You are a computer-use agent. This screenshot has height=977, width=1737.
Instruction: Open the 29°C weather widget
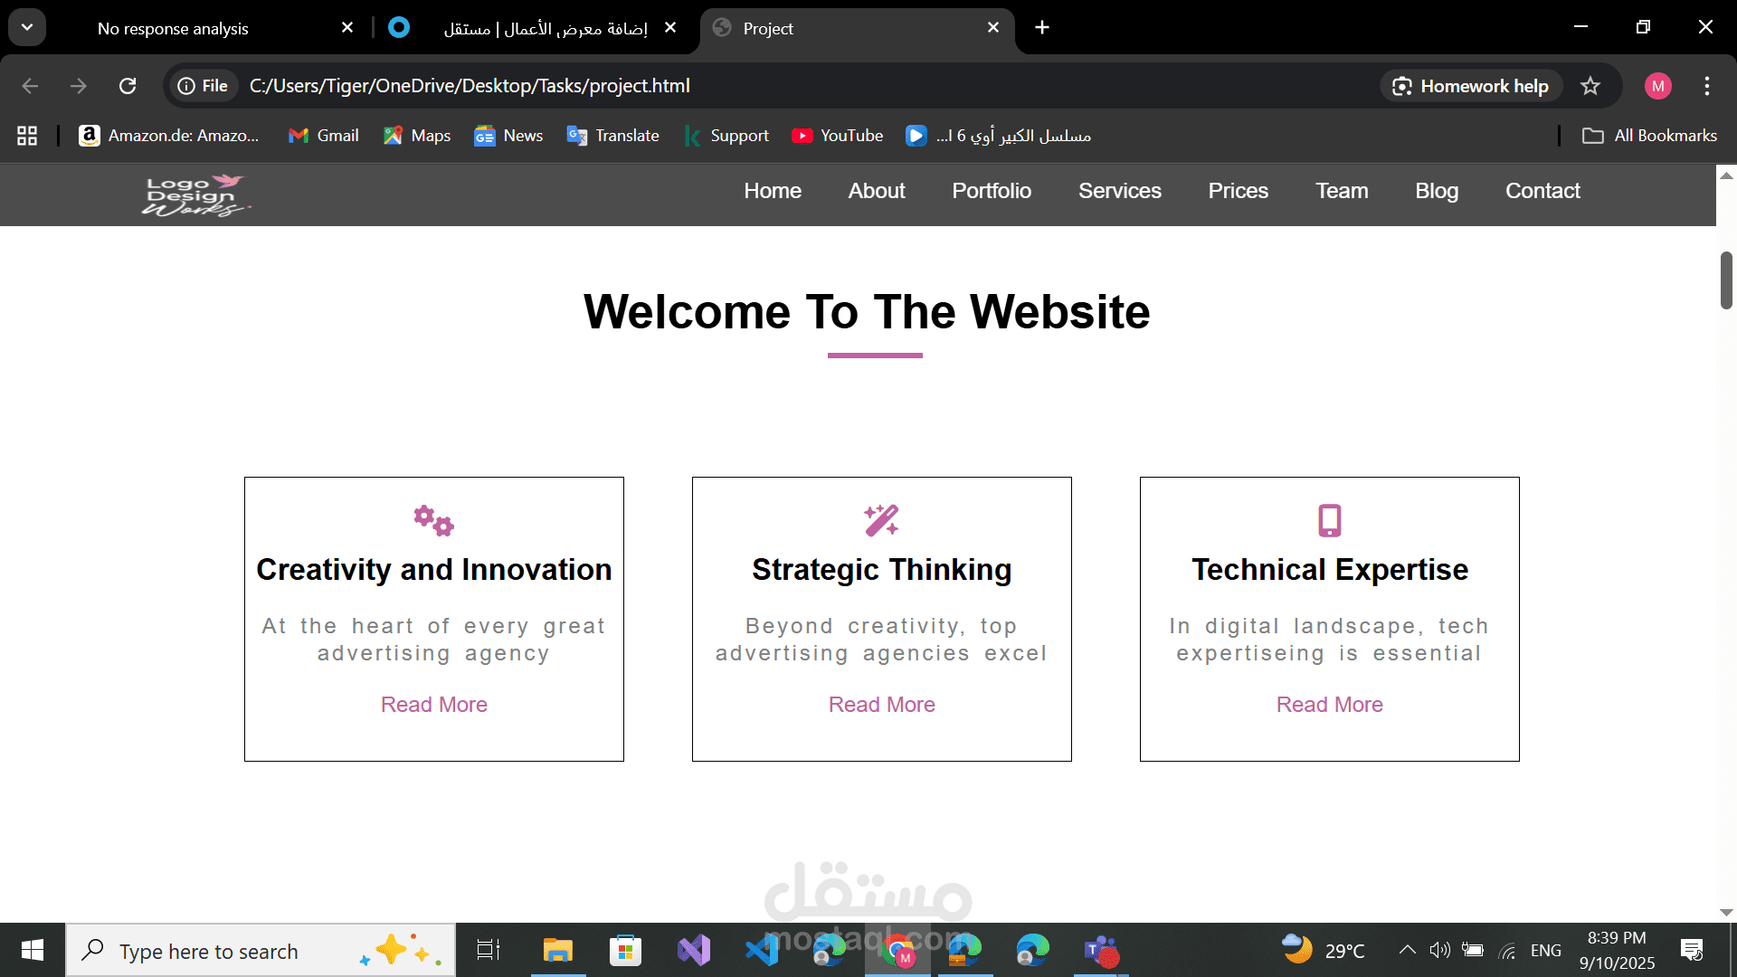(x=1323, y=950)
